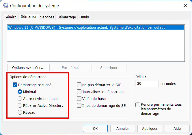Select the Minimal radio option
192x135 pixels.
(20, 92)
